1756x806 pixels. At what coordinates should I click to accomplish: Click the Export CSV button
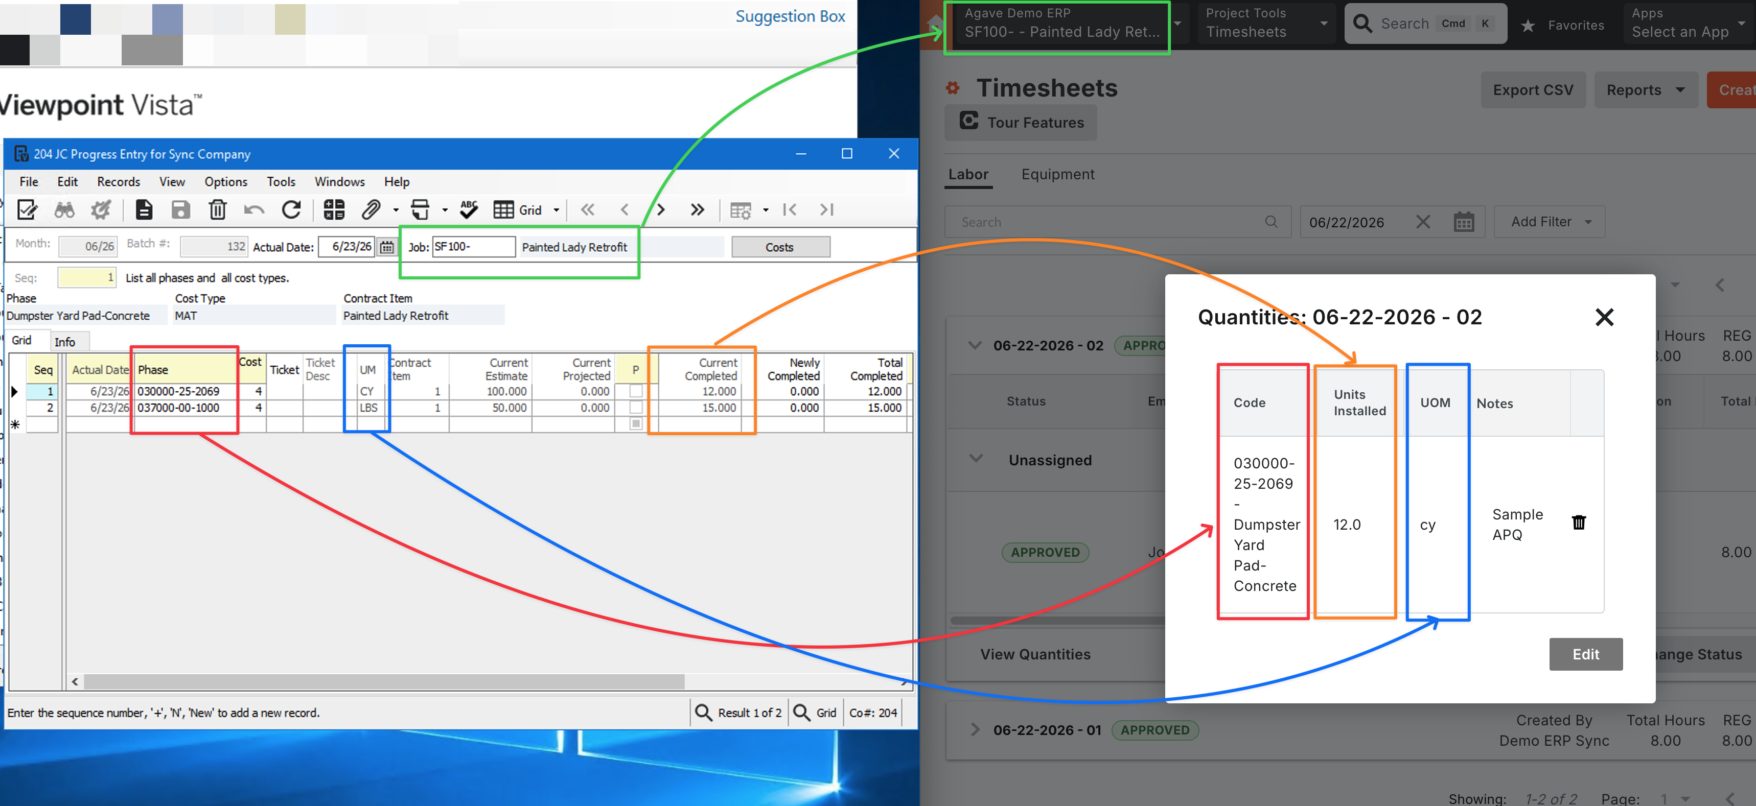[1533, 90]
